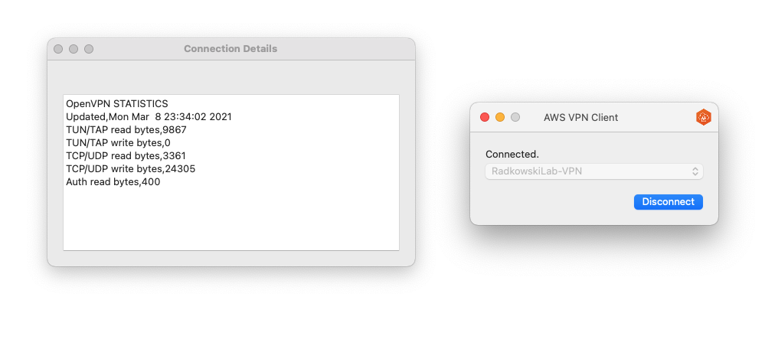Minimize the Connection Details window
Viewport: 765px width, 339px height.
(x=74, y=49)
